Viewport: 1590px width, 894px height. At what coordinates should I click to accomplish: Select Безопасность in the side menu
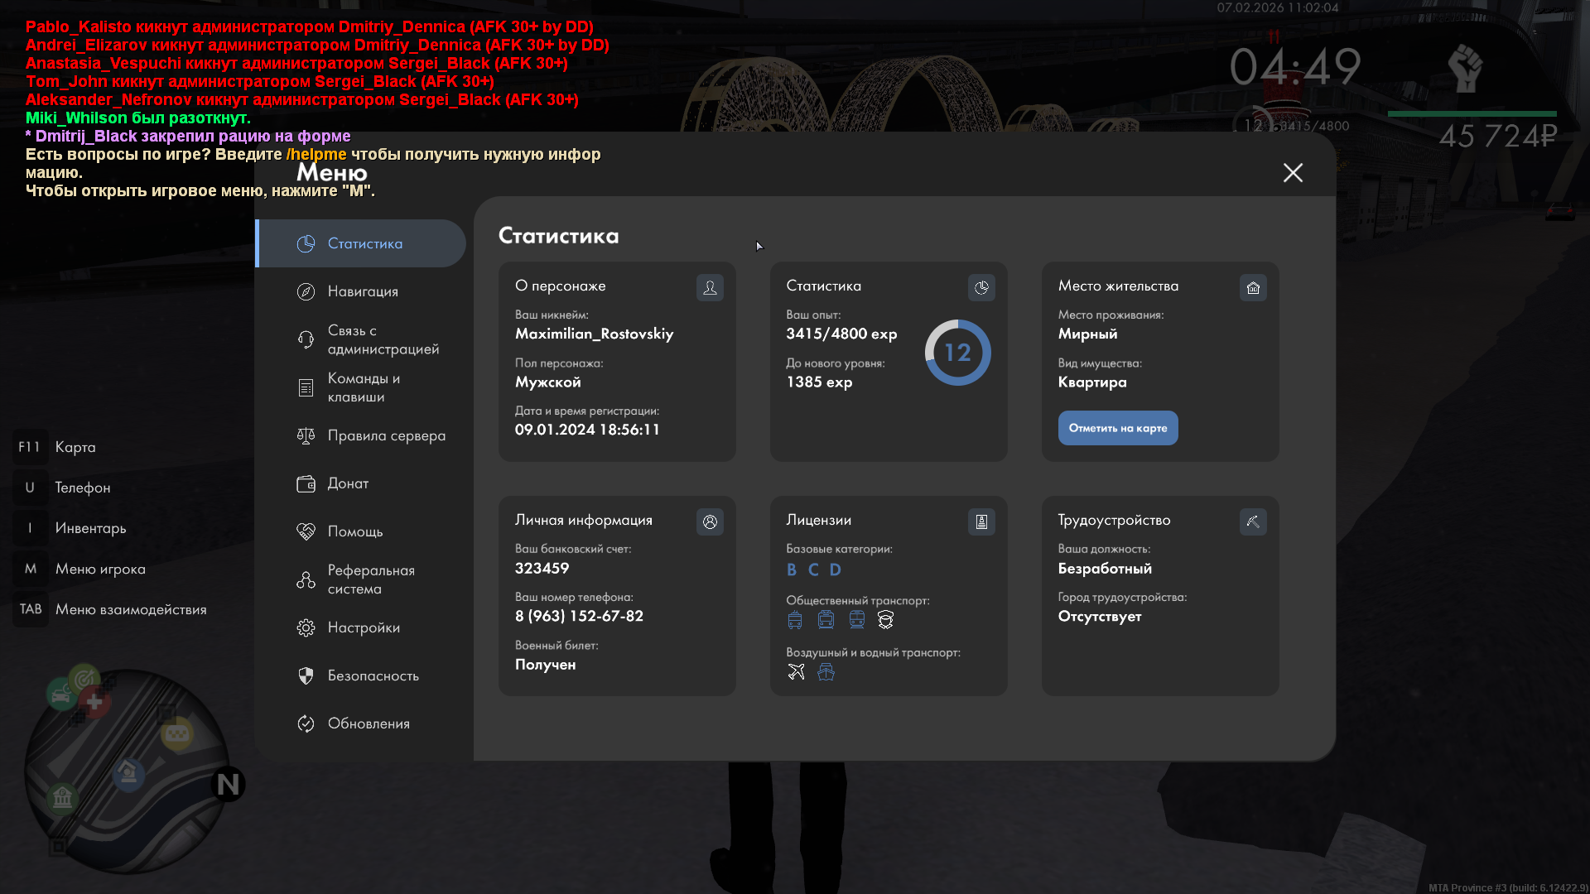(373, 675)
